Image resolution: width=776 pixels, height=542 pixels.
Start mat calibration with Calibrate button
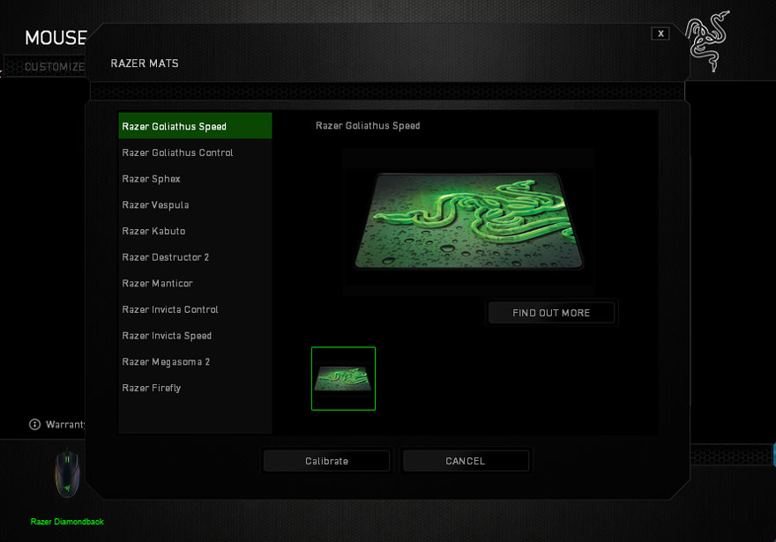click(x=326, y=461)
